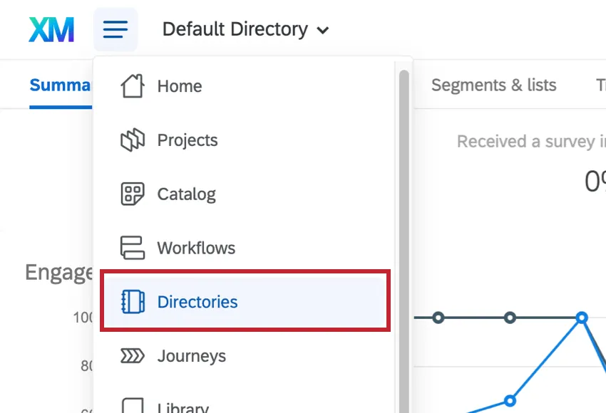
Task: Click the Default Directory chevron arrow
Action: click(323, 31)
